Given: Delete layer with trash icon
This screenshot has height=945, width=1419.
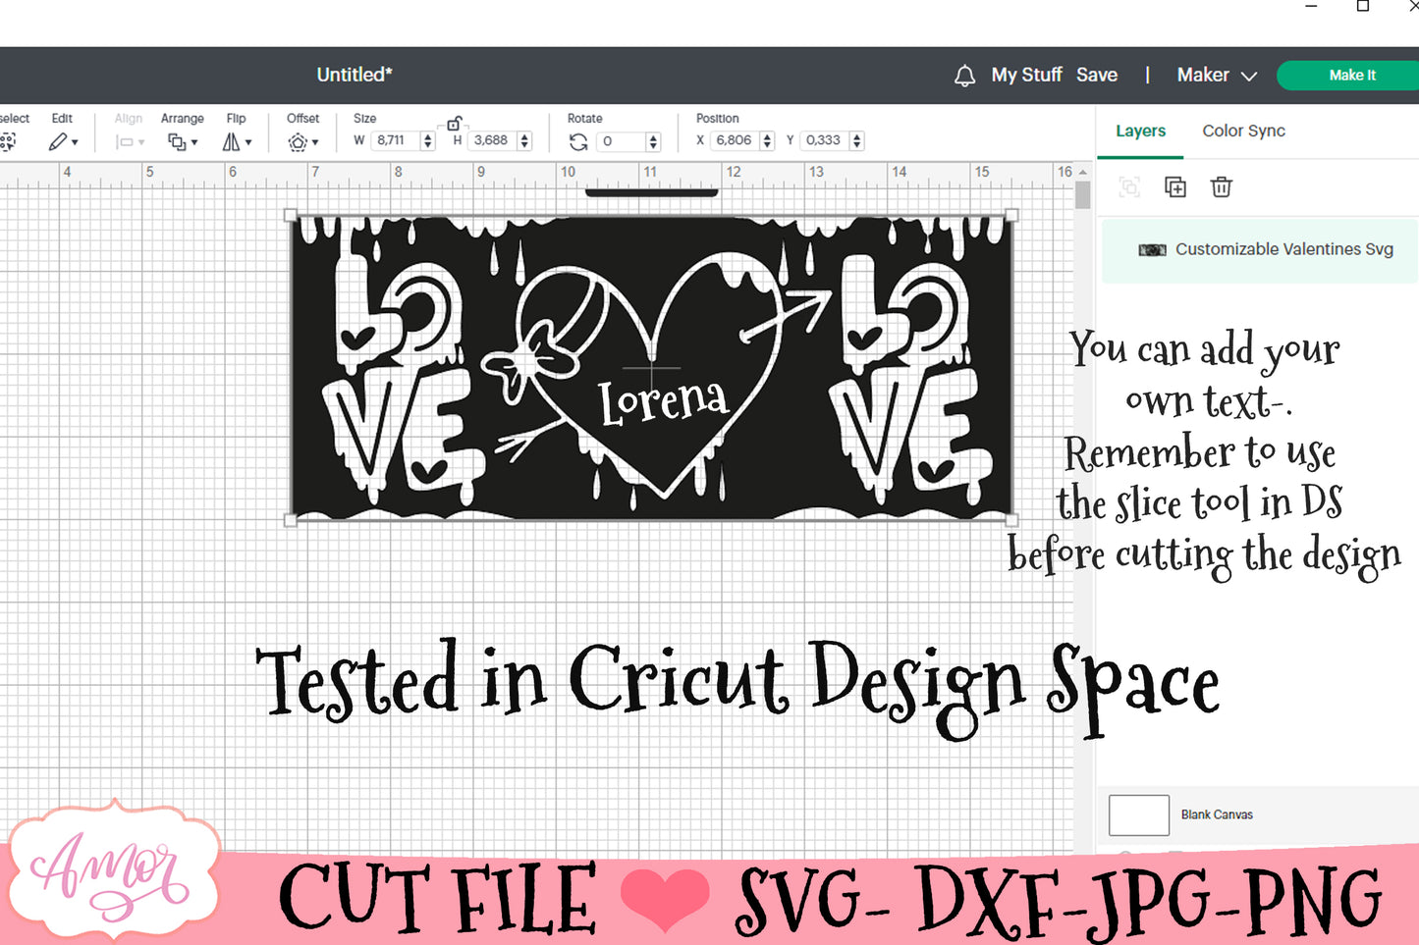Looking at the screenshot, I should tap(1222, 187).
